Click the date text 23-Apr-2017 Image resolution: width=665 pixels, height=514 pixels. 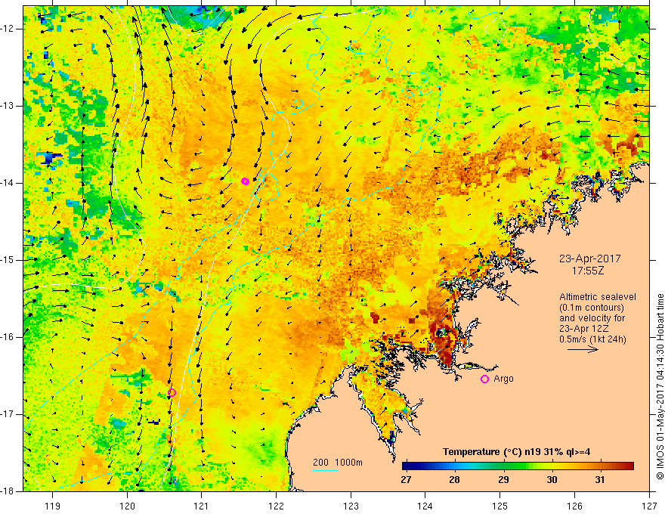589,259
